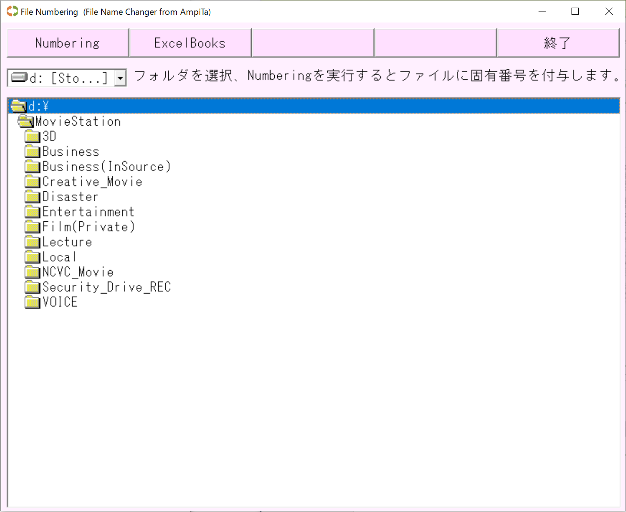Screen dimensions: 626x512
Task: Select the Business folder name
Action: (71, 152)
